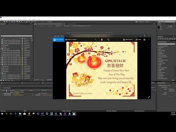The width and height of the screenshot is (176, 132).
Task: Click the Photos app icon in taskbar
Action: pyautogui.click(x=74, y=114)
